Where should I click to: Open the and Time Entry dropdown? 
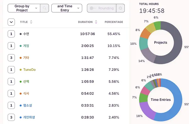click(67, 8)
